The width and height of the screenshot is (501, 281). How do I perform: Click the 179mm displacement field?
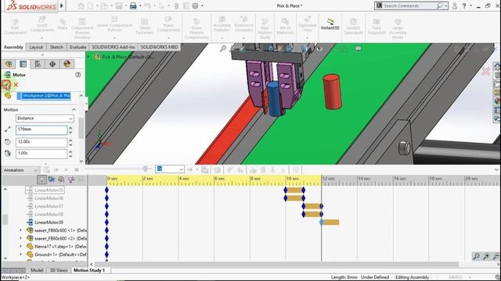tap(41, 130)
